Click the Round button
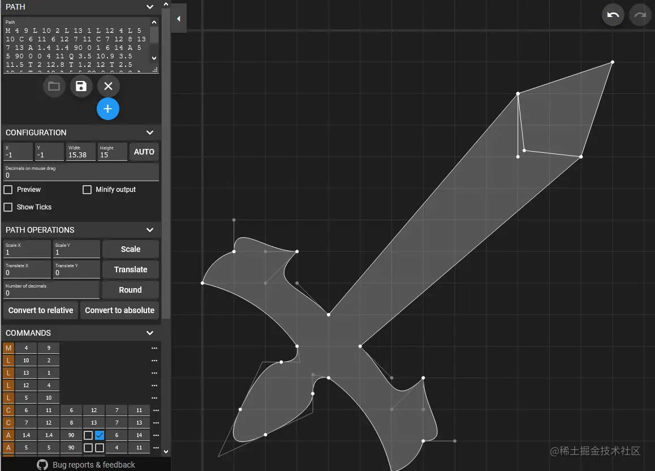Screen dimensions: 655x471 pos(131,290)
